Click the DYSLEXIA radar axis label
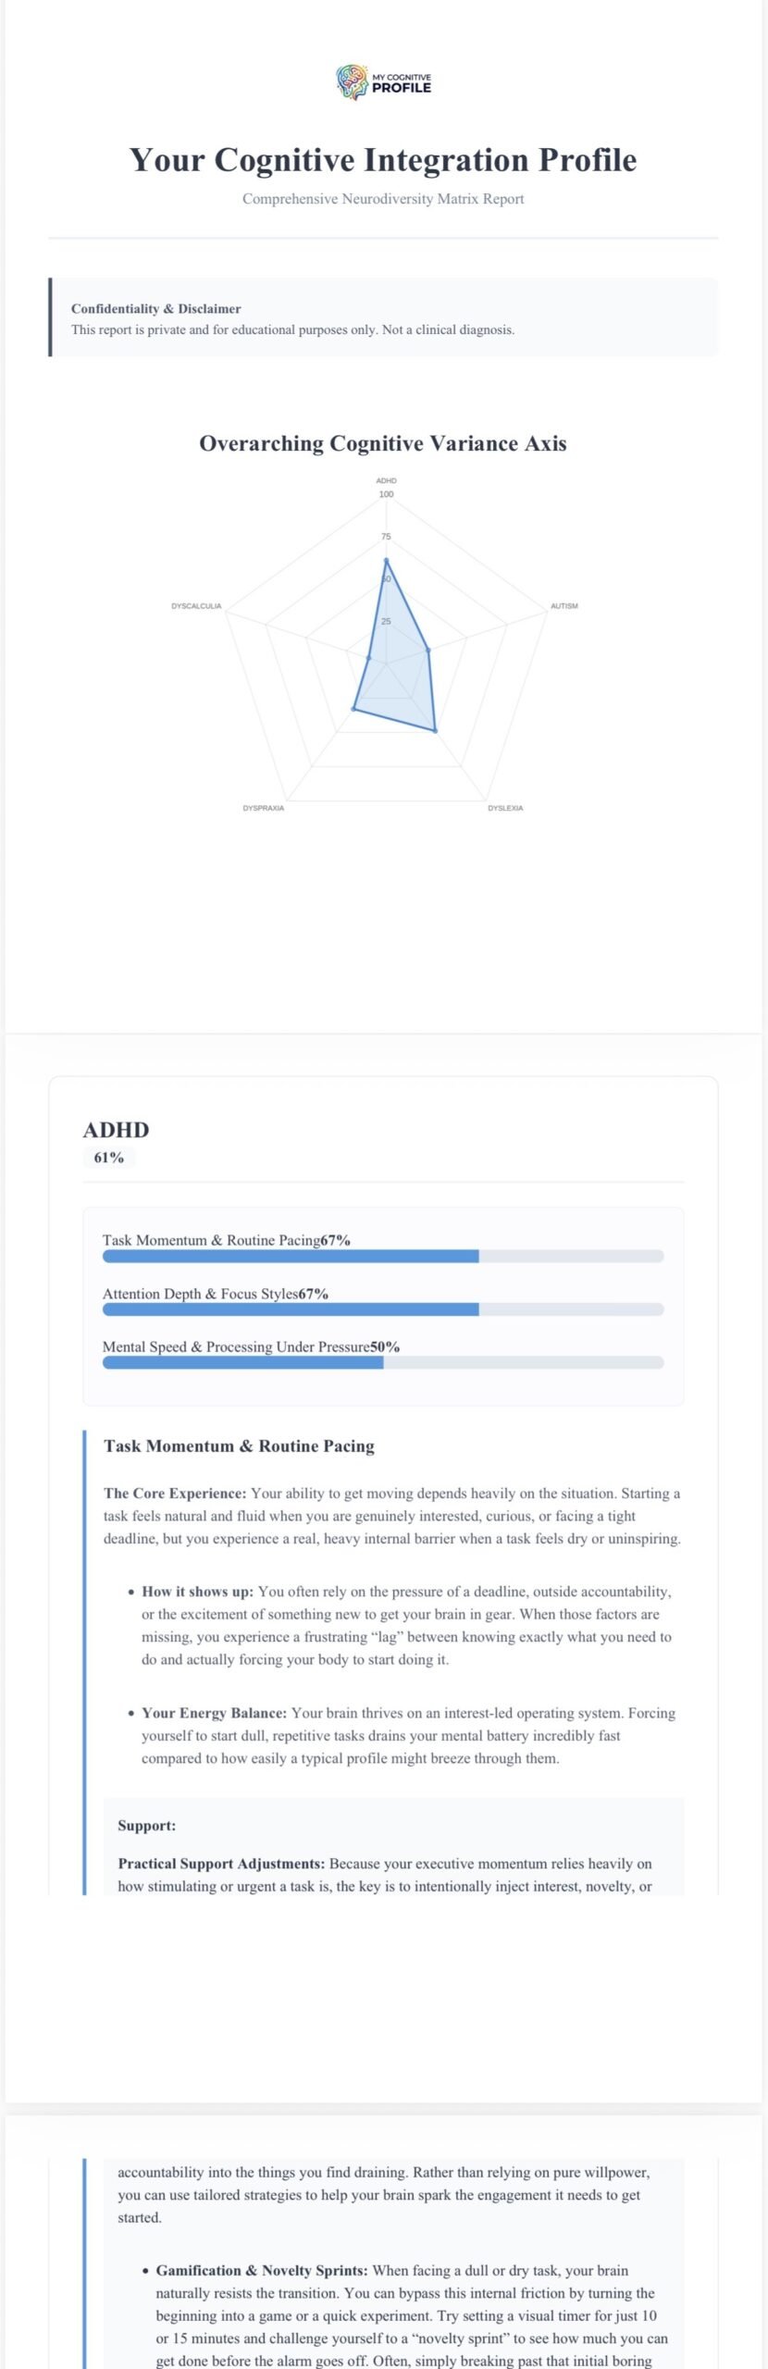The width and height of the screenshot is (768, 2369). [x=505, y=808]
